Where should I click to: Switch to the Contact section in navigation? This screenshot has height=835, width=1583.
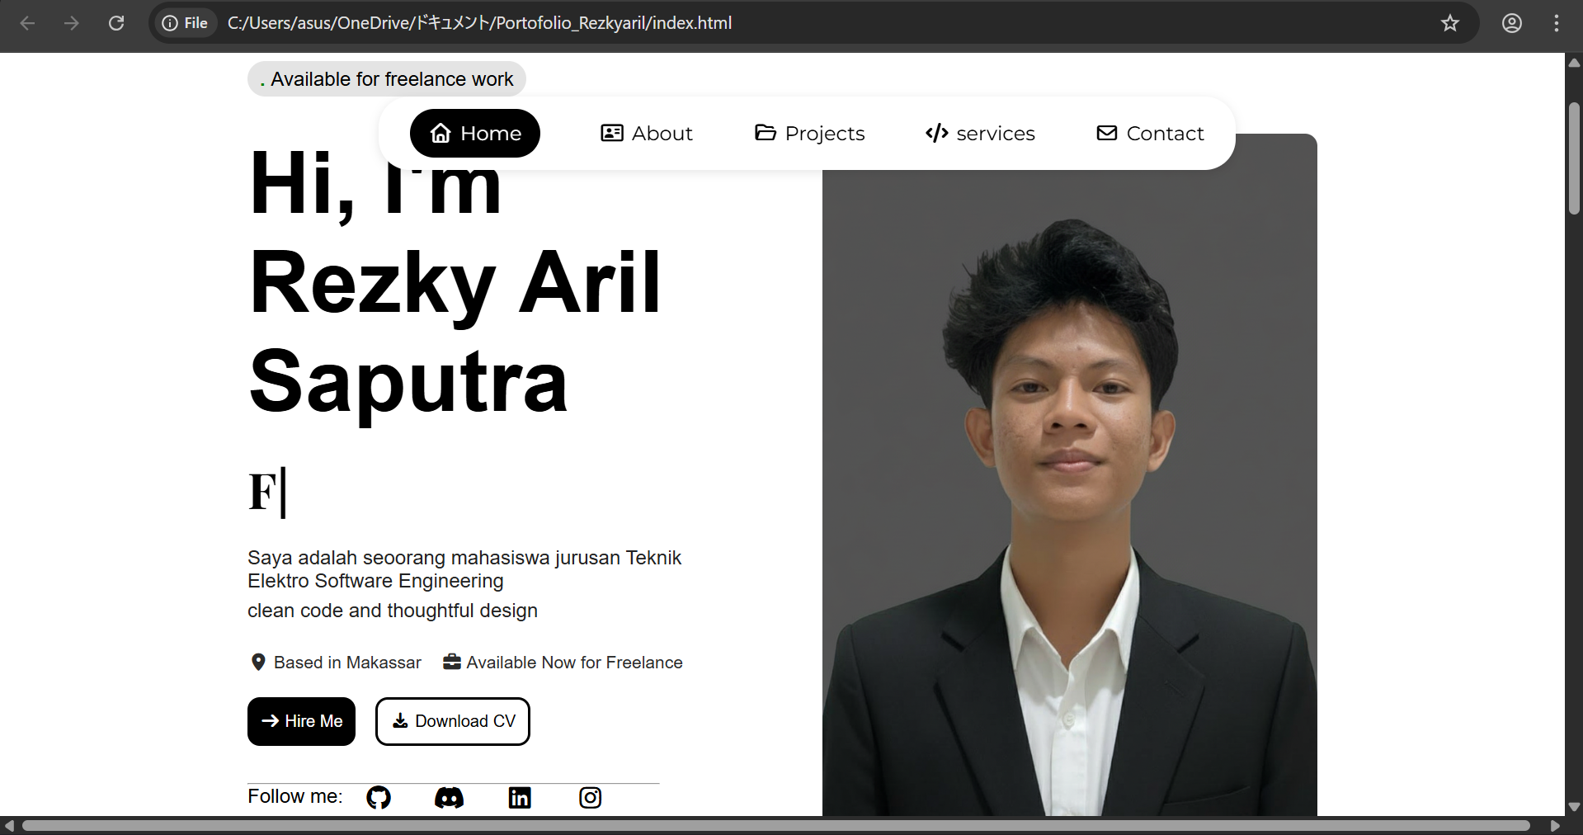(x=1150, y=133)
